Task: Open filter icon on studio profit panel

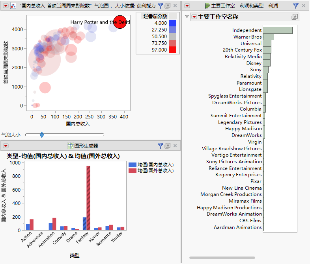Action: 296,6
